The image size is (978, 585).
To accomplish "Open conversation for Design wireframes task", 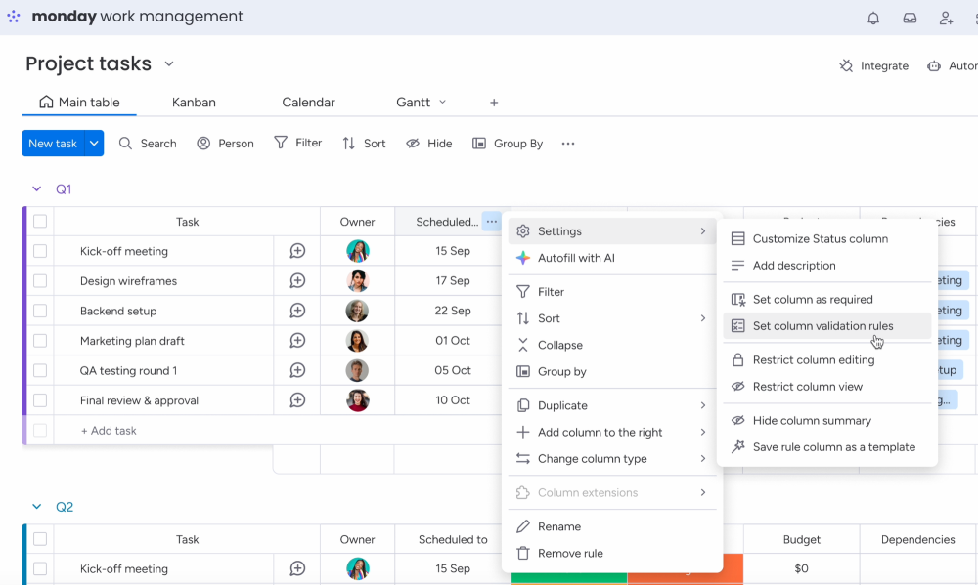I will (297, 281).
